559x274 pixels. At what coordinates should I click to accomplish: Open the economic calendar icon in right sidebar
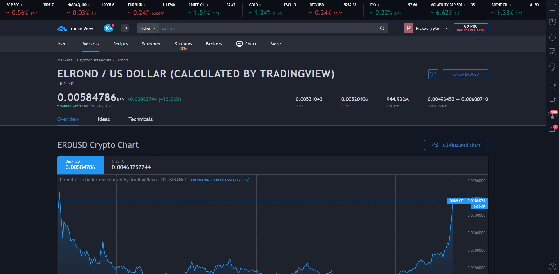552,52
